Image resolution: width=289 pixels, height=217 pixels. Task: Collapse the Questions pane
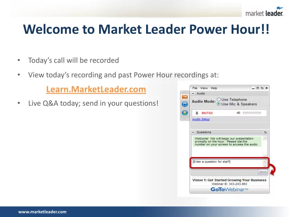(x=193, y=132)
